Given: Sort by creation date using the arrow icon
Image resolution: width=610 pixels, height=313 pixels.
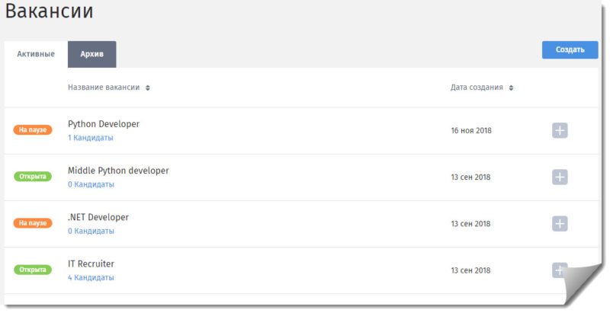Looking at the screenshot, I should point(511,88).
